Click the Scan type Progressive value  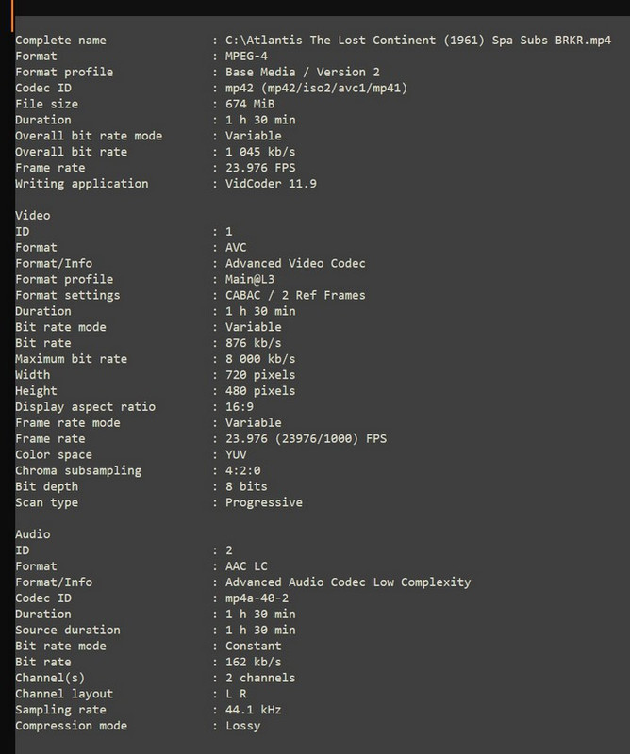point(264,502)
